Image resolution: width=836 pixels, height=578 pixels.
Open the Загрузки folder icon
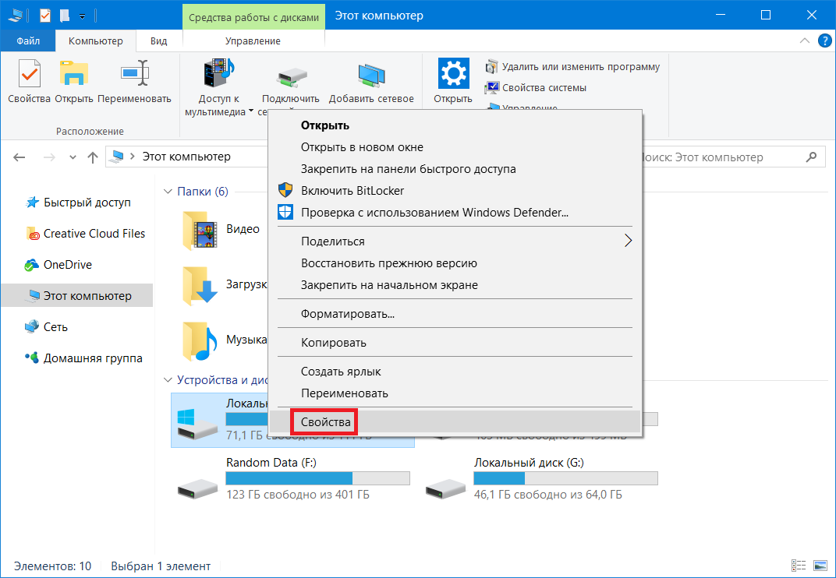tap(200, 286)
